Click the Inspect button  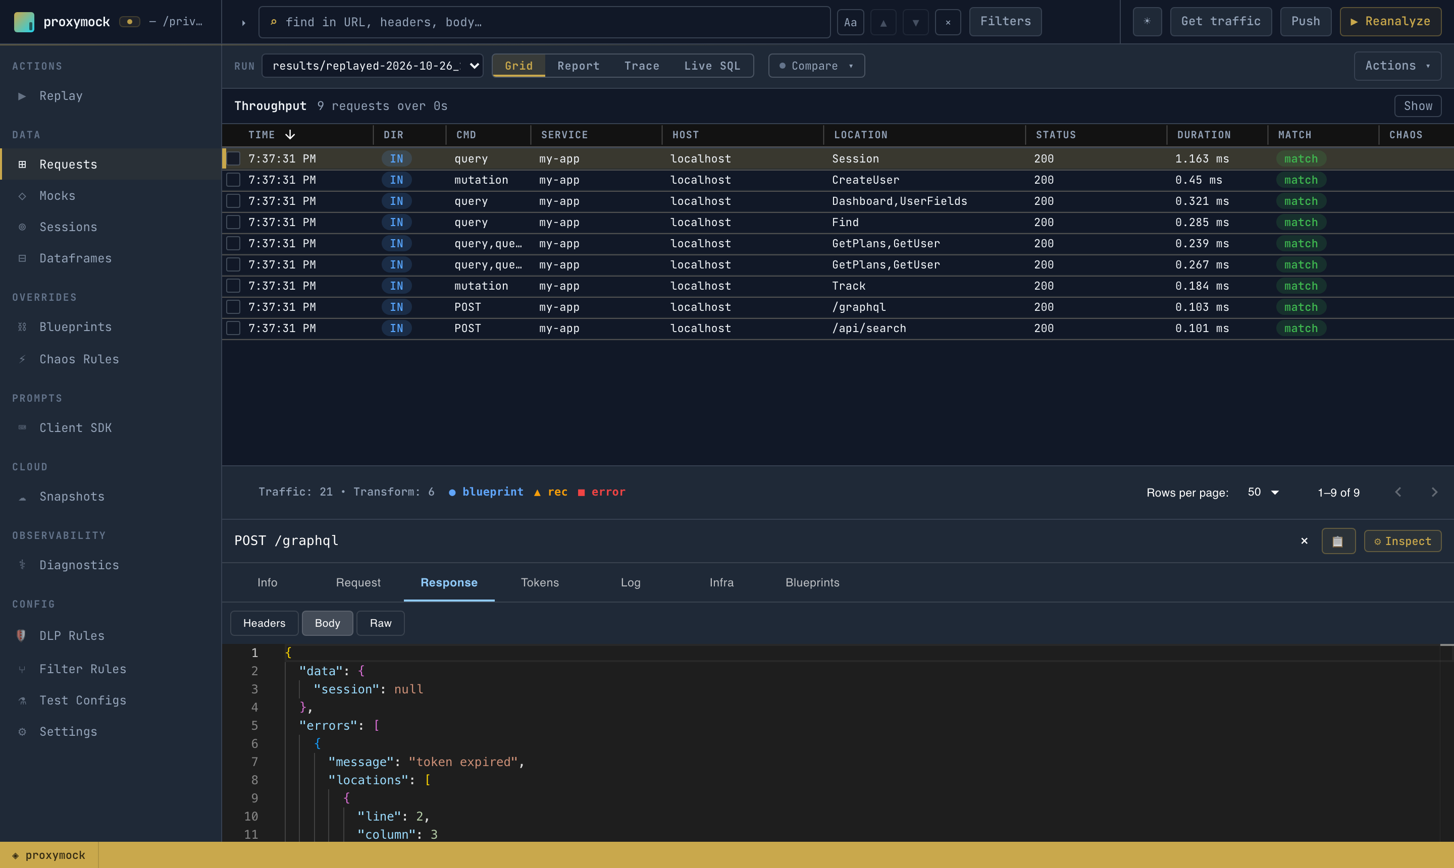coord(1403,541)
